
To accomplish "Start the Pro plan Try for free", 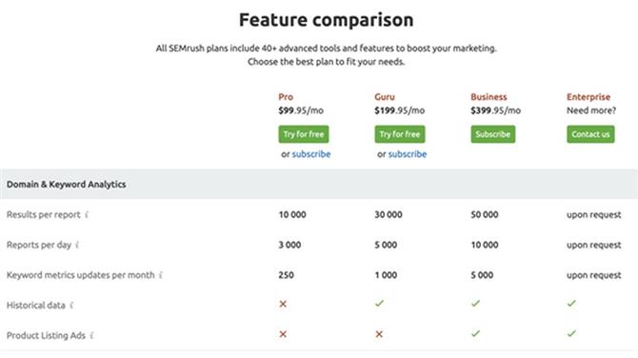I will click(x=304, y=134).
